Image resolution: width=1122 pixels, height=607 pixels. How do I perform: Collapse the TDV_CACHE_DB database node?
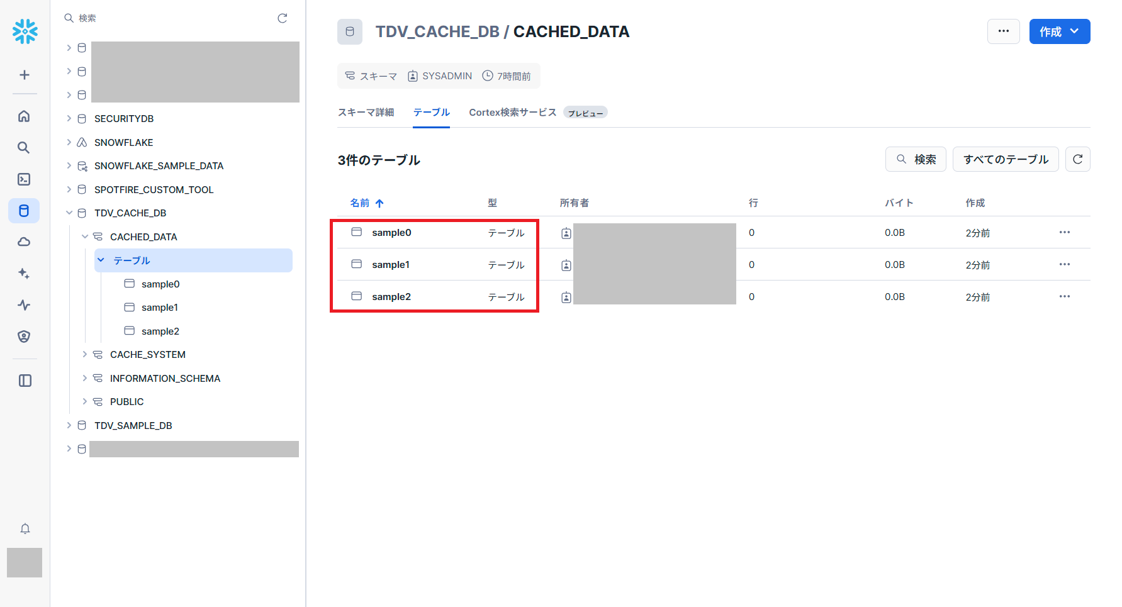pos(69,213)
